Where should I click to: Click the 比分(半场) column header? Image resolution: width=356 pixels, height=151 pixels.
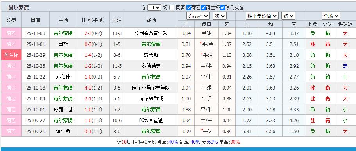pyautogui.click(x=93, y=20)
